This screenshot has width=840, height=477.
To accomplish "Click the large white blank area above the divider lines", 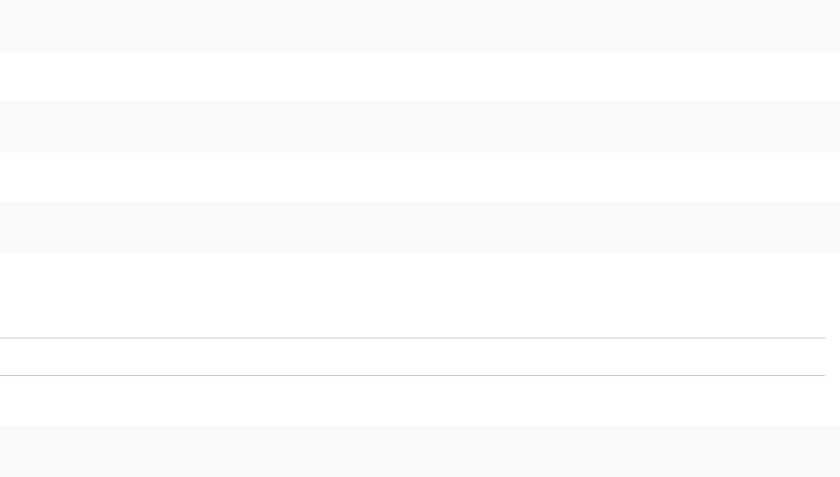I will pyautogui.click(x=420, y=294).
